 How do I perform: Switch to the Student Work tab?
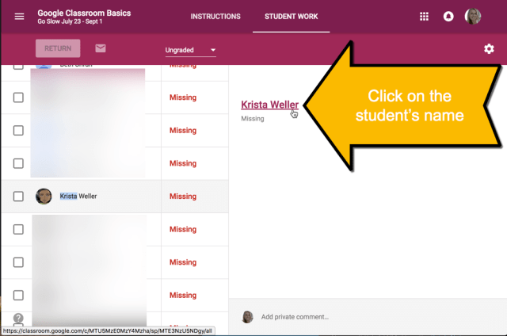[x=291, y=16]
